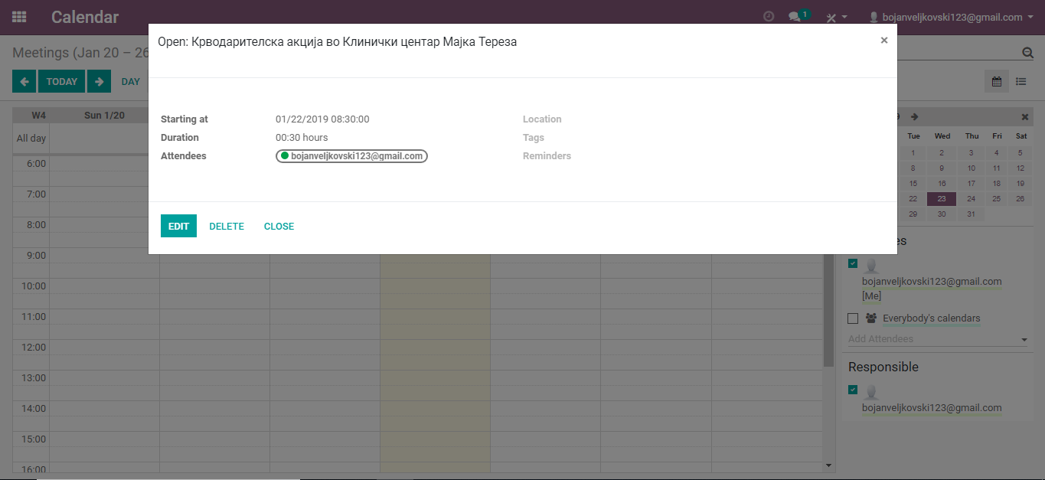The height and width of the screenshot is (480, 1045).
Task: Switch to list view icon
Action: click(1021, 81)
